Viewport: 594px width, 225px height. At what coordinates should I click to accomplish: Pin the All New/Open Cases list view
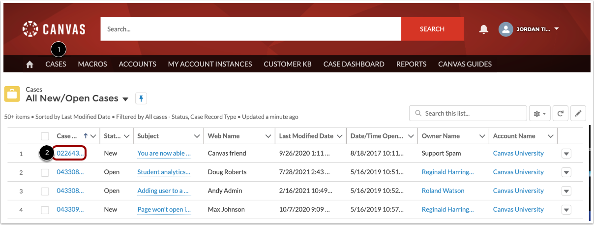(x=141, y=98)
